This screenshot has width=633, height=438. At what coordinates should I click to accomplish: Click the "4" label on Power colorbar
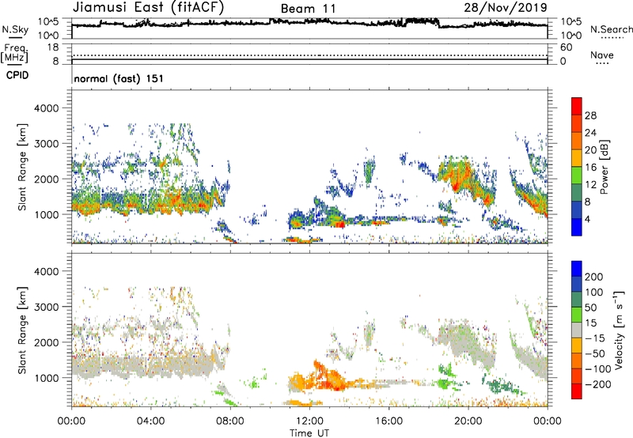587,219
